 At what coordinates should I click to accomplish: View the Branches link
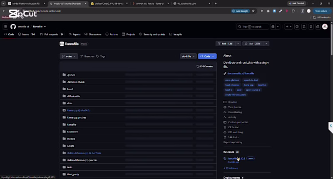(87, 57)
